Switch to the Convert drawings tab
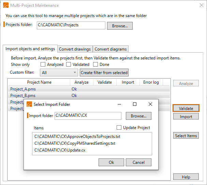This screenshot has width=207, height=185. (x=75, y=49)
